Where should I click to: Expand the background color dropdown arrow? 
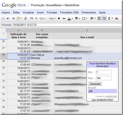(79, 19)
